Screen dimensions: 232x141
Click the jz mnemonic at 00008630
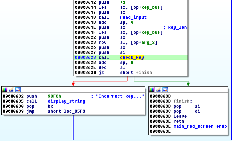point(101,73)
